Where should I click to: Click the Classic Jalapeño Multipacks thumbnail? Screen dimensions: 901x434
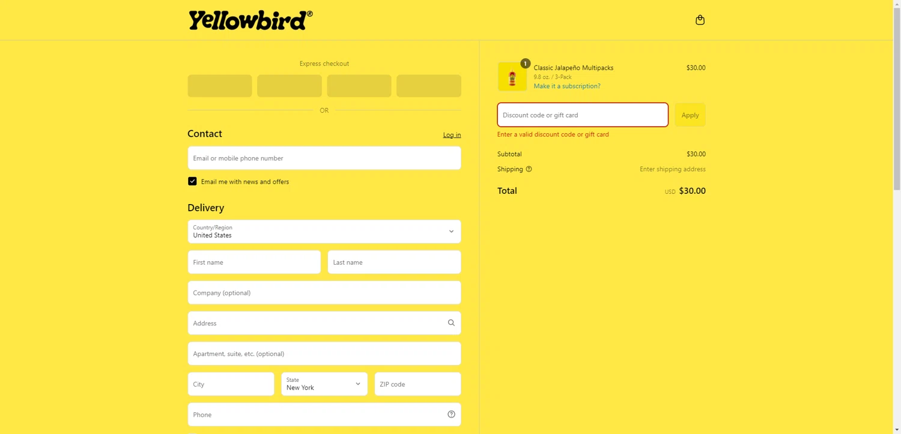tap(512, 77)
